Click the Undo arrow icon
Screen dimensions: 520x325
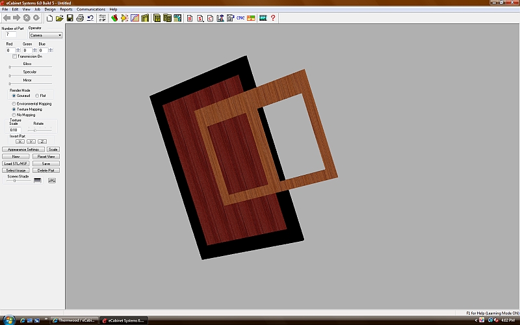pos(90,18)
